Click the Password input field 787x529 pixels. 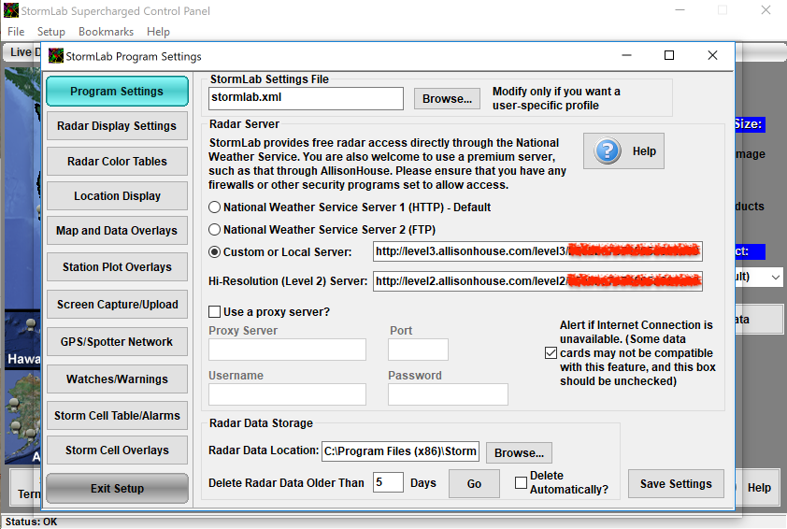pos(448,394)
